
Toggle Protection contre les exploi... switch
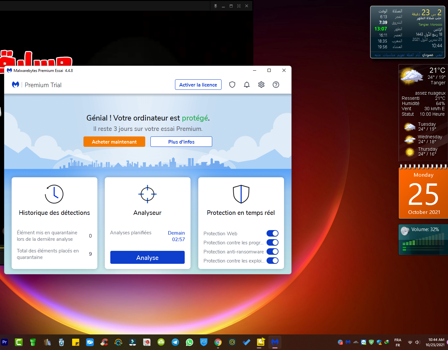[x=272, y=261]
